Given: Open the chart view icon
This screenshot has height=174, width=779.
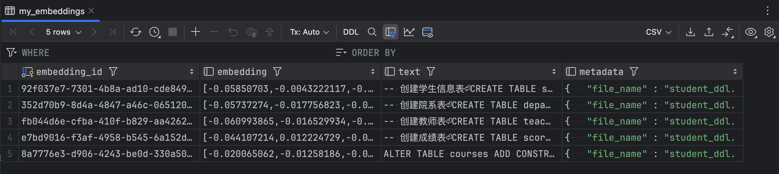Looking at the screenshot, I should coord(409,32).
